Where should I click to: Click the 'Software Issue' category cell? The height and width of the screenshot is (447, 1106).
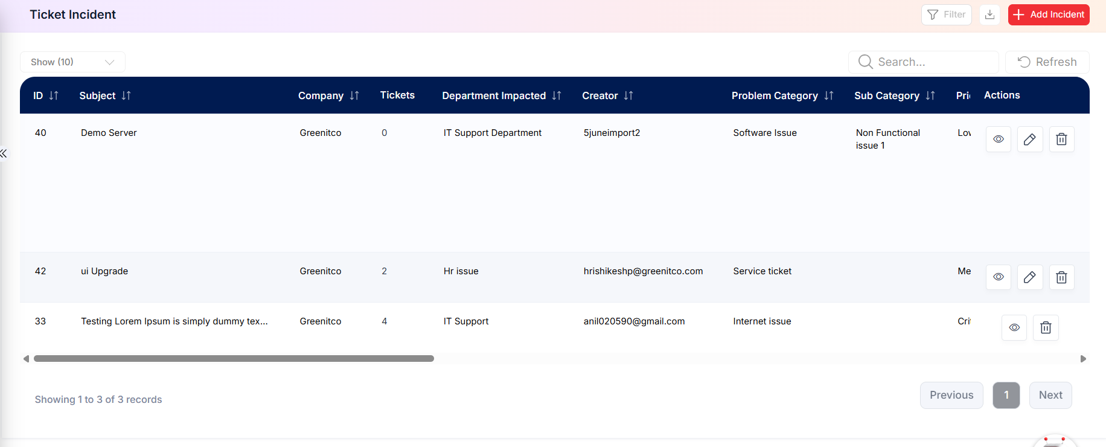765,133
